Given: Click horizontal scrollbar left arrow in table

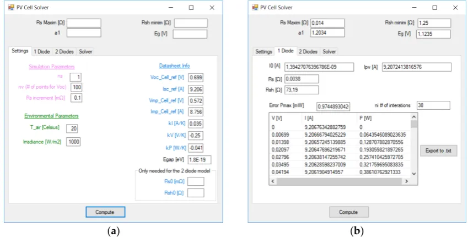Looking at the screenshot, I should click(272, 181).
